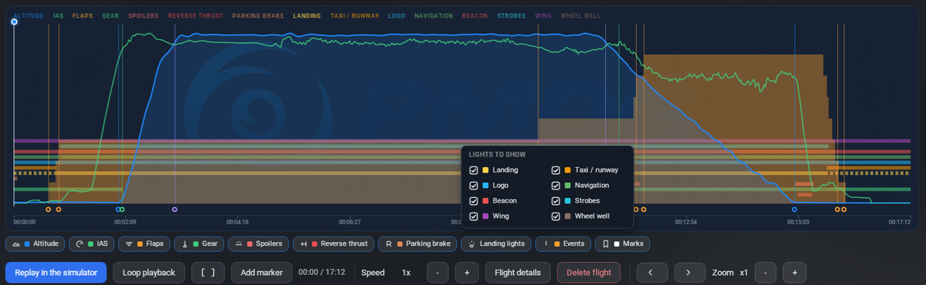Click the WING legend label at top

(544, 15)
